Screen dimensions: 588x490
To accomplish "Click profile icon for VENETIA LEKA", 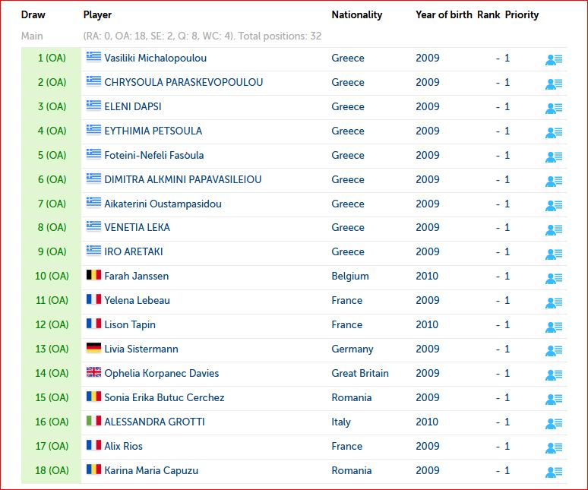I will point(553,229).
